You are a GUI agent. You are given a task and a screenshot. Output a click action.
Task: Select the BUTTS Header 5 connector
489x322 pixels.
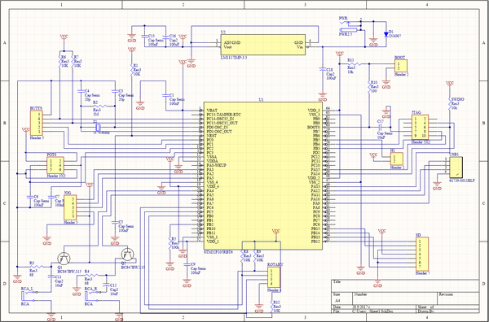(x=36, y=123)
